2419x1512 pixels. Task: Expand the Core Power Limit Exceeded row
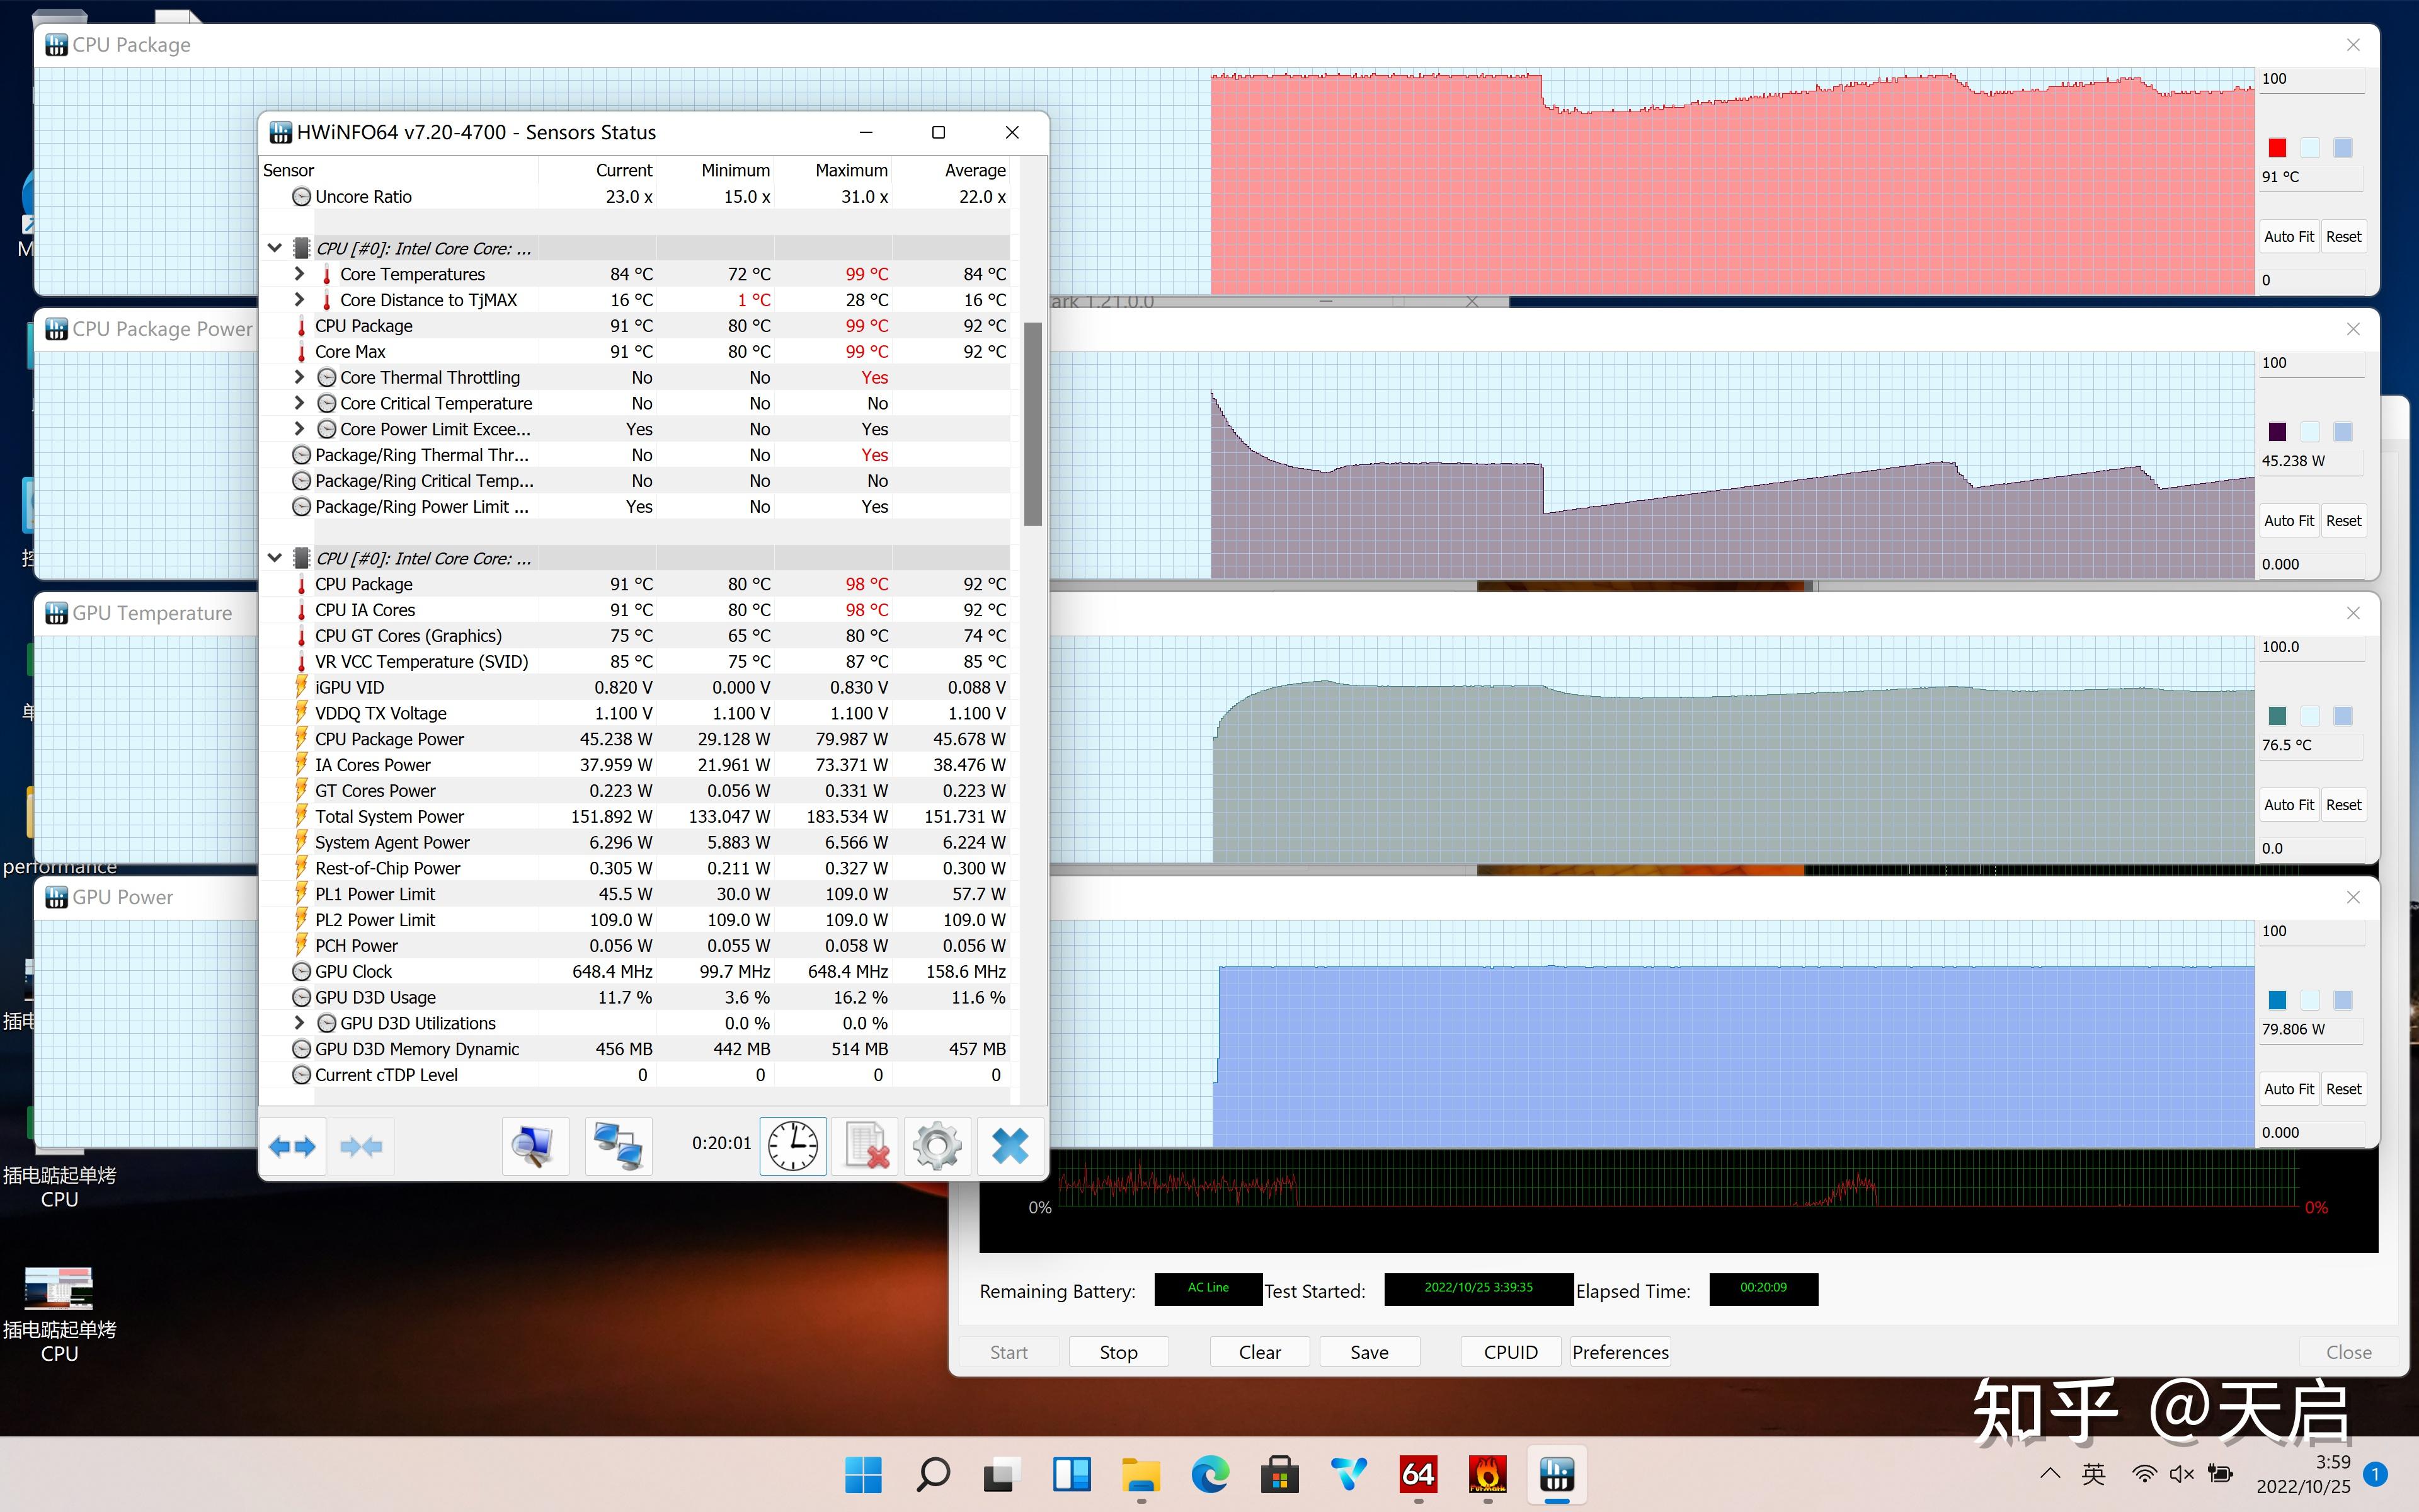point(299,428)
